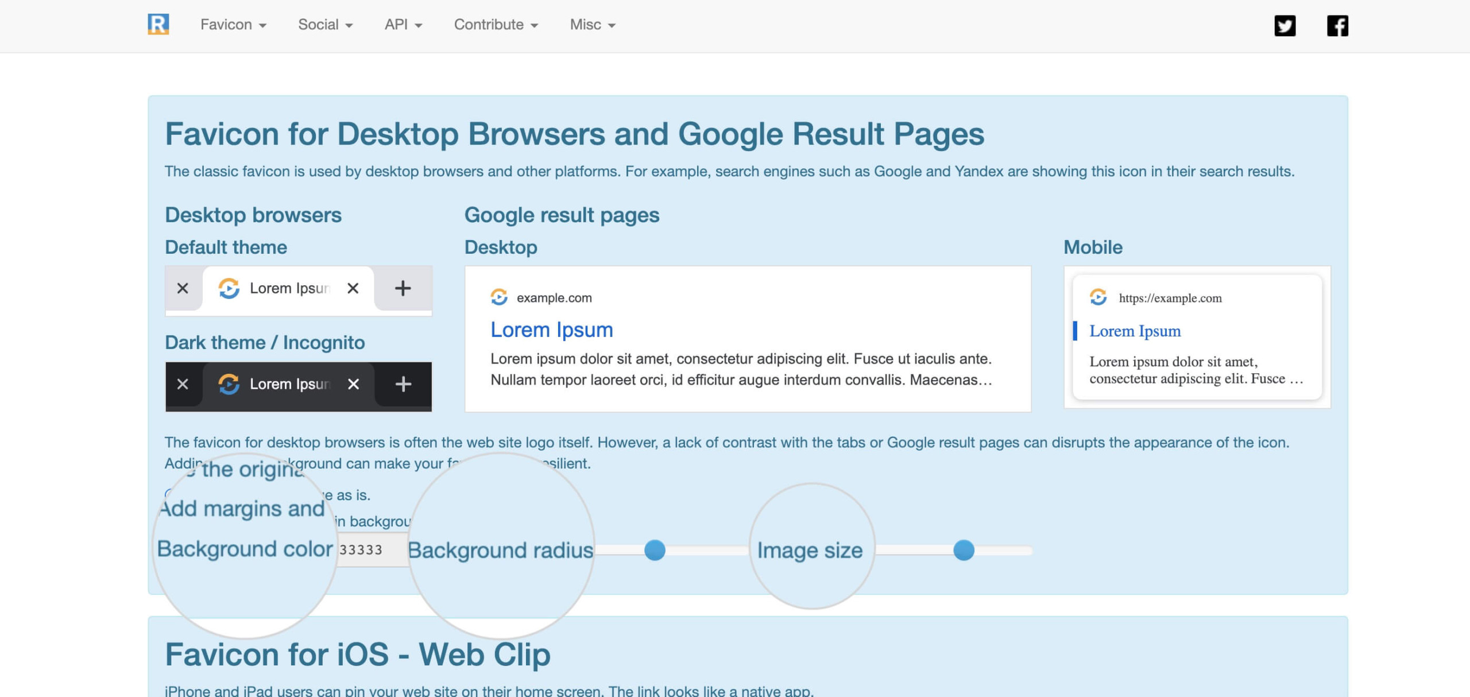This screenshot has width=1470, height=697.
Task: Click the 'Desktop' label under Google result pages
Action: (501, 247)
